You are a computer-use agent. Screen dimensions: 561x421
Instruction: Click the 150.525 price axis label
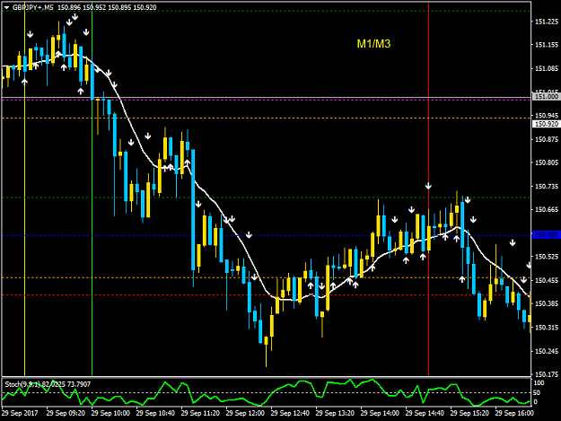(547, 257)
